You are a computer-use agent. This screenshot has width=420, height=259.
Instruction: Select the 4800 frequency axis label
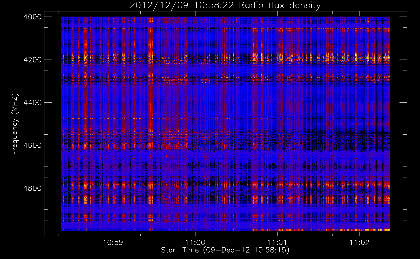coord(32,188)
